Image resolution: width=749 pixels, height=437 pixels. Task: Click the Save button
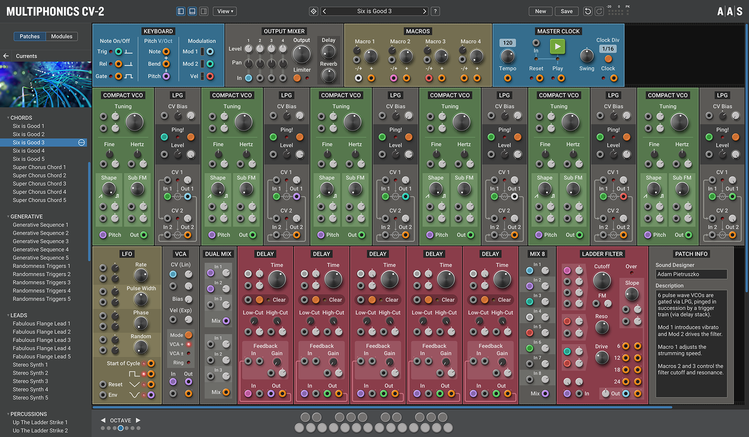(567, 11)
